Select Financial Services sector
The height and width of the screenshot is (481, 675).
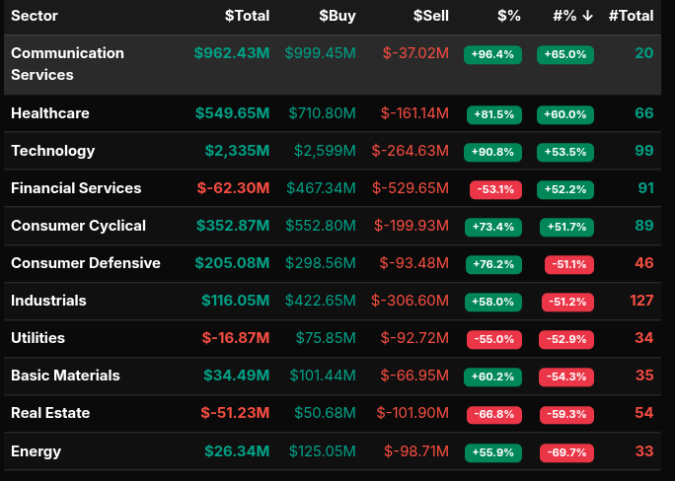pos(76,188)
